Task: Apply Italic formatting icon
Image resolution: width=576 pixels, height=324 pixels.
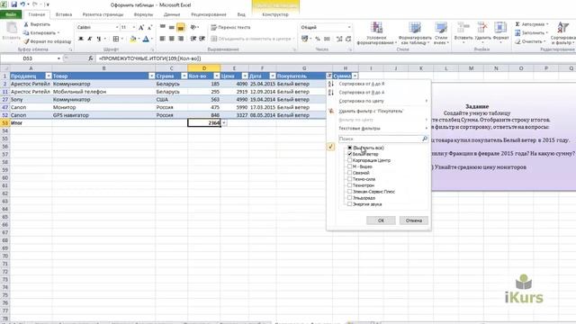Action: [x=90, y=39]
